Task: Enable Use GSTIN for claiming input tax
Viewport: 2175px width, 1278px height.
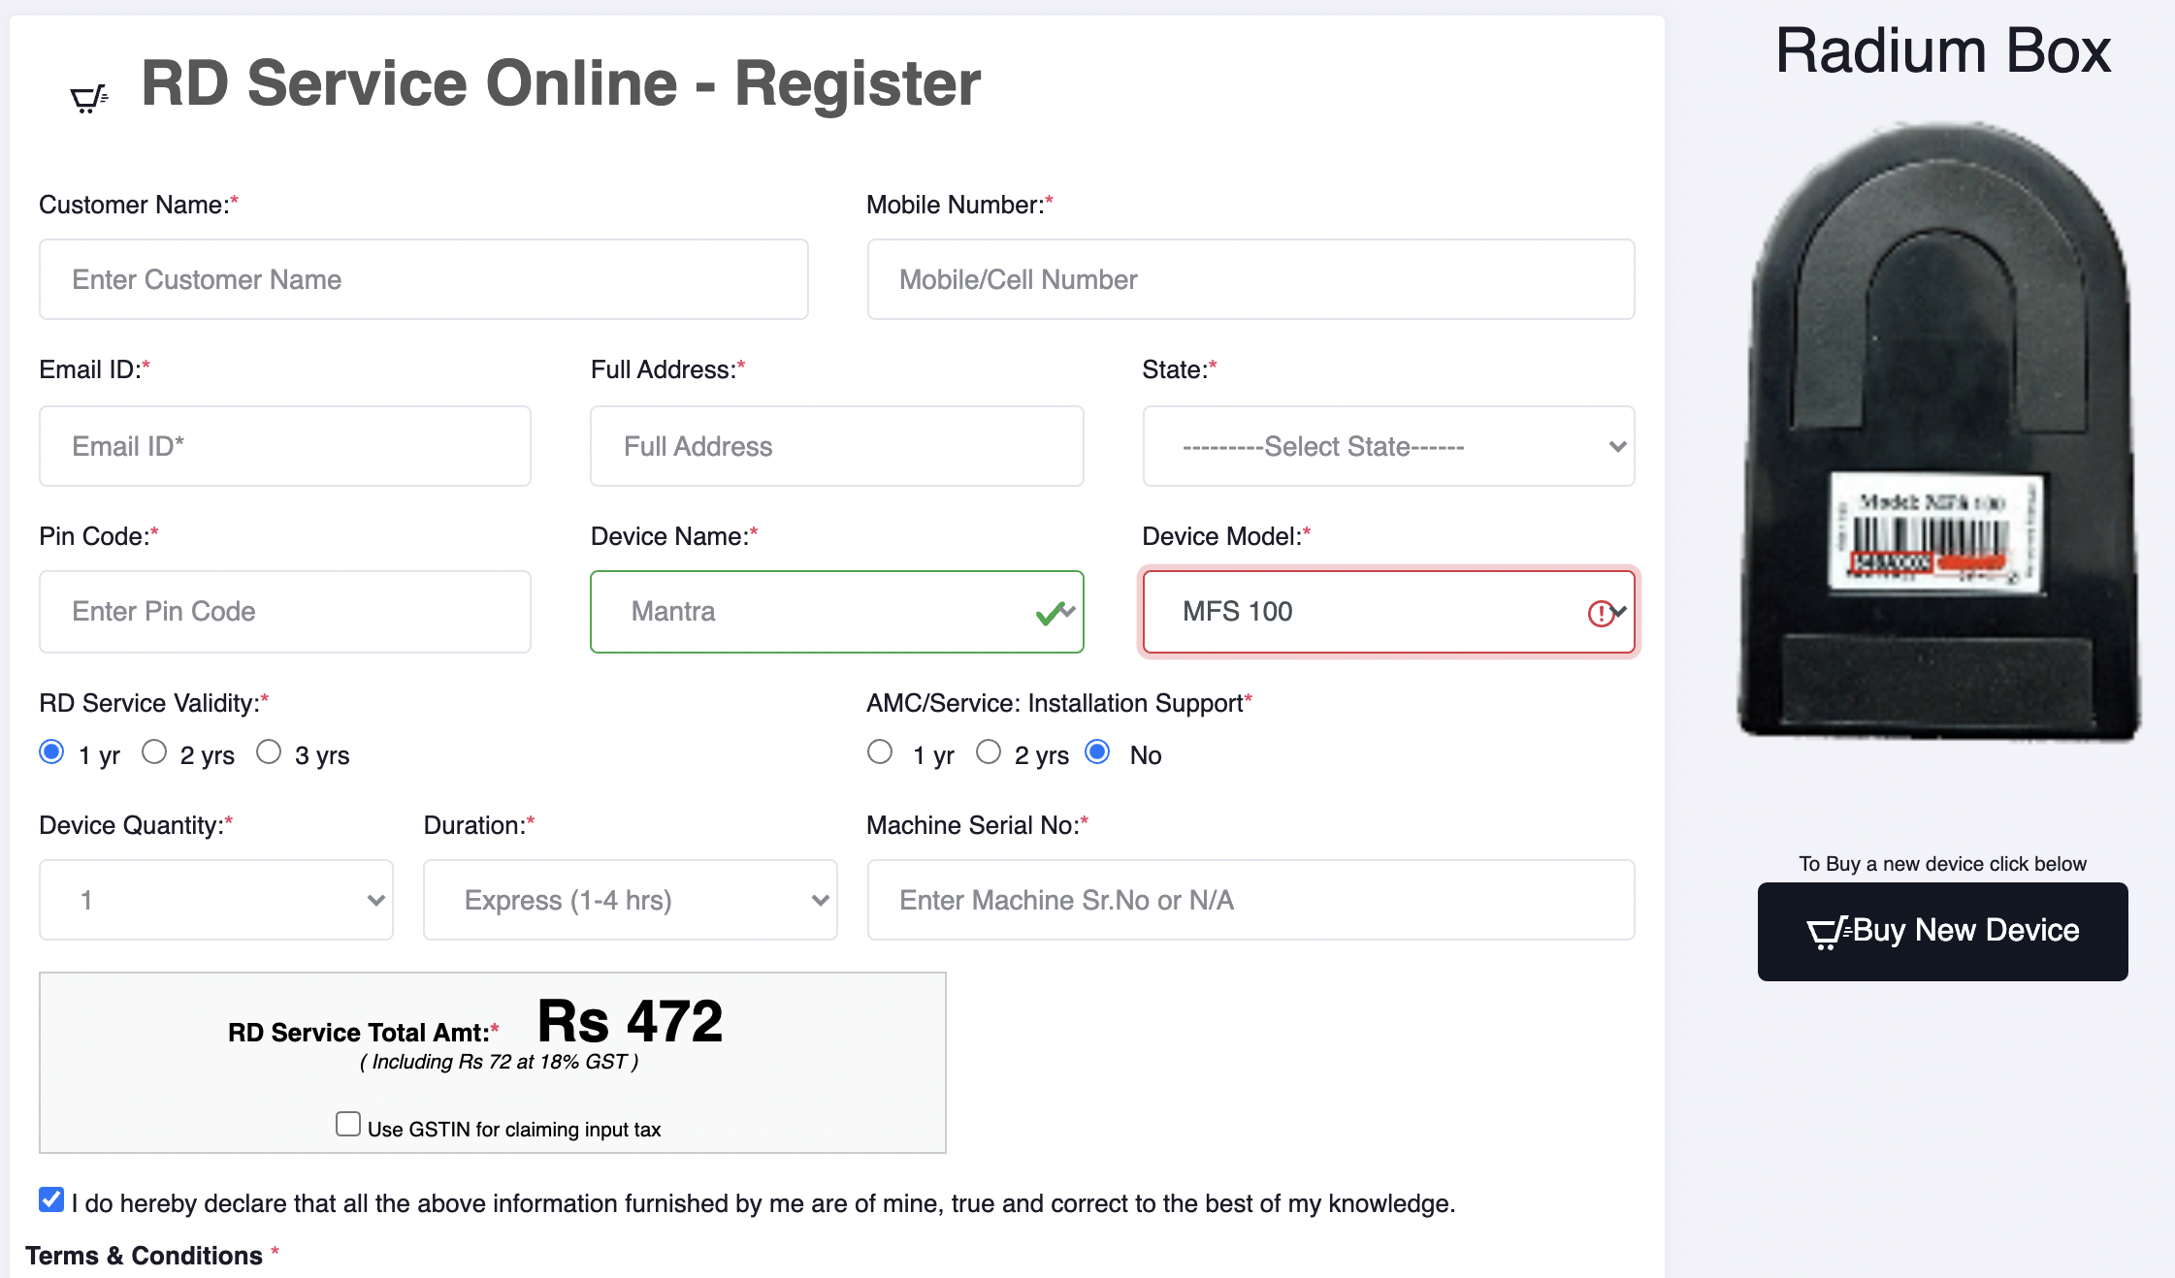Action: (x=348, y=1124)
